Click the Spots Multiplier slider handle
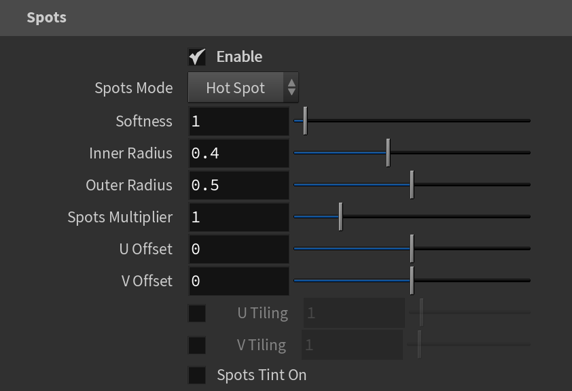Screen dimensions: 572x391 point(341,217)
